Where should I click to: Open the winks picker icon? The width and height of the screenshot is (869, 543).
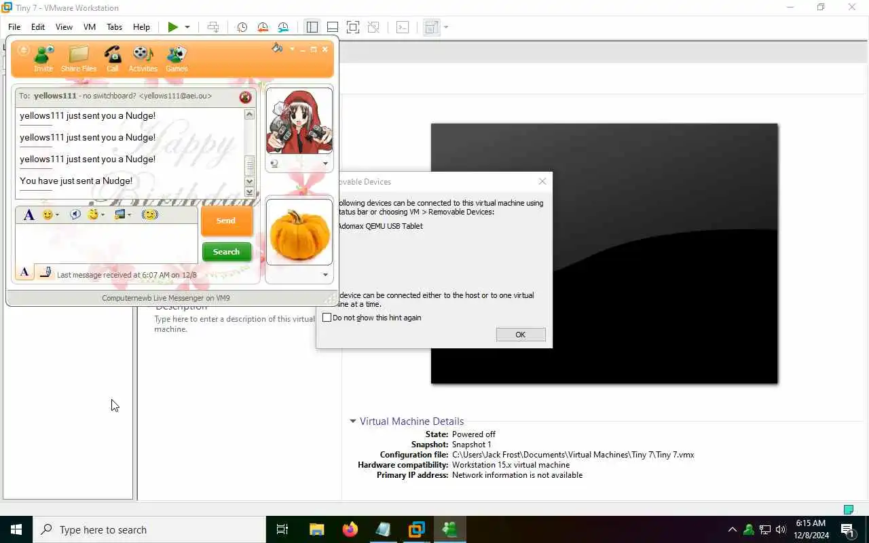click(x=96, y=214)
